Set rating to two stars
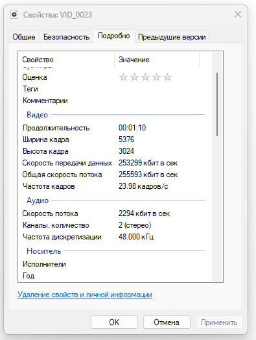 click(x=134, y=77)
